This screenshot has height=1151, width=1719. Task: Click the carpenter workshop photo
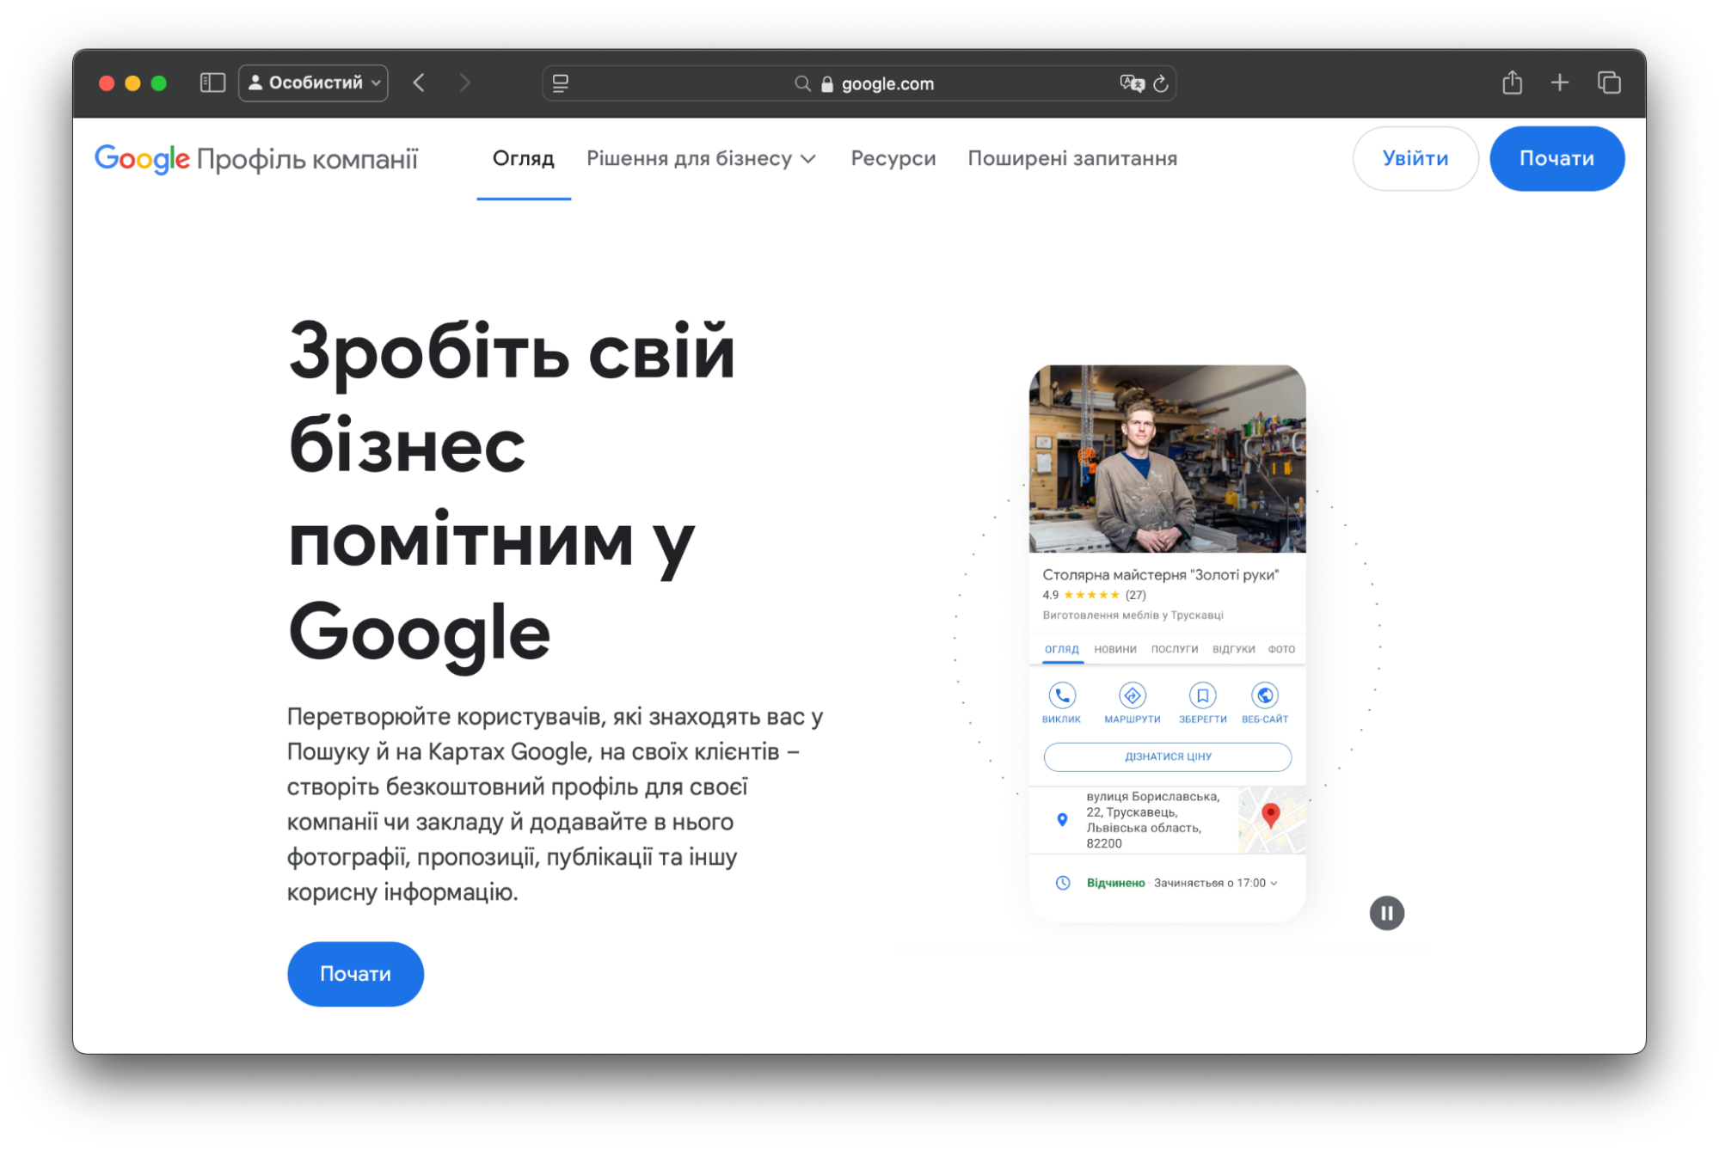point(1167,458)
